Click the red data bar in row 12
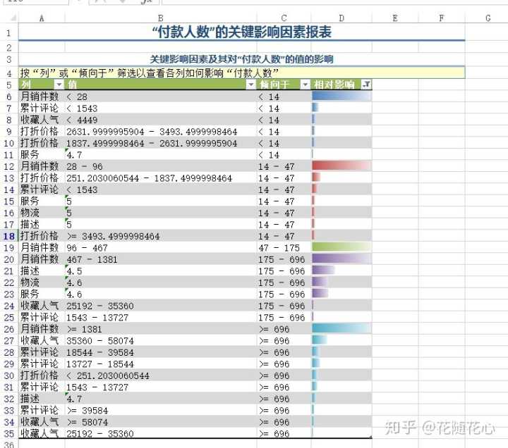The width and height of the screenshot is (508, 448). [341, 166]
